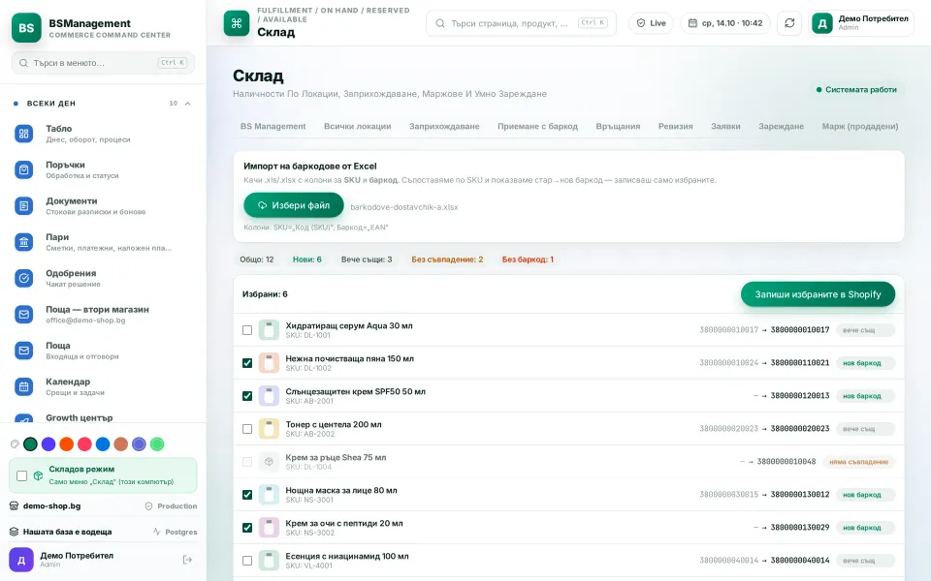Choose the purple theme color swatch

point(48,444)
